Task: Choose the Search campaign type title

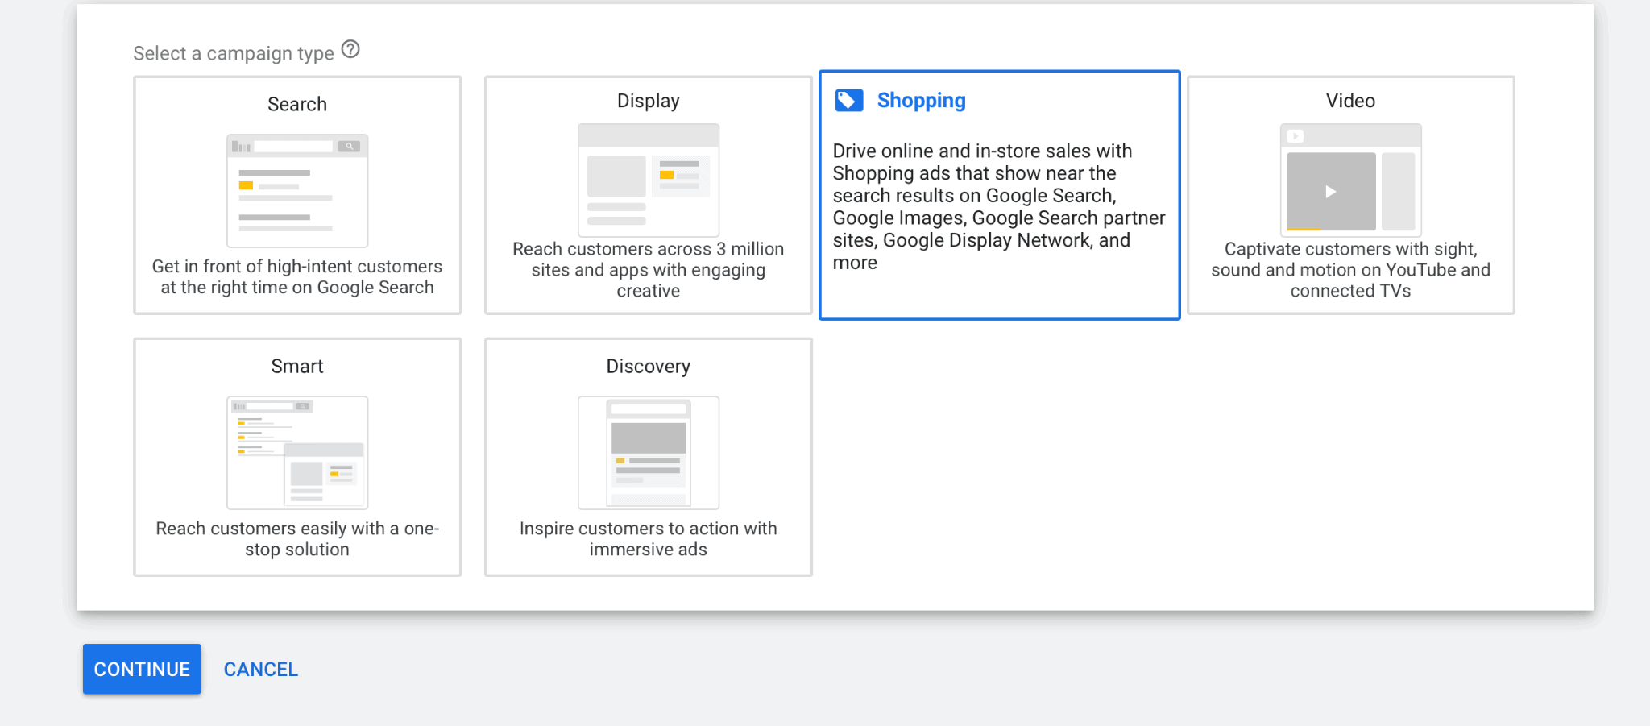Action: [x=297, y=105]
